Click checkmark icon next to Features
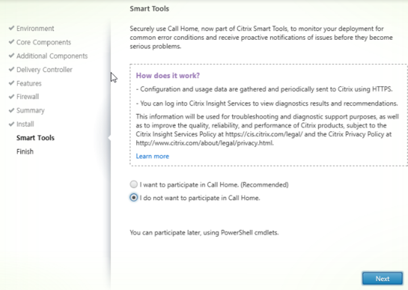 tap(11, 83)
